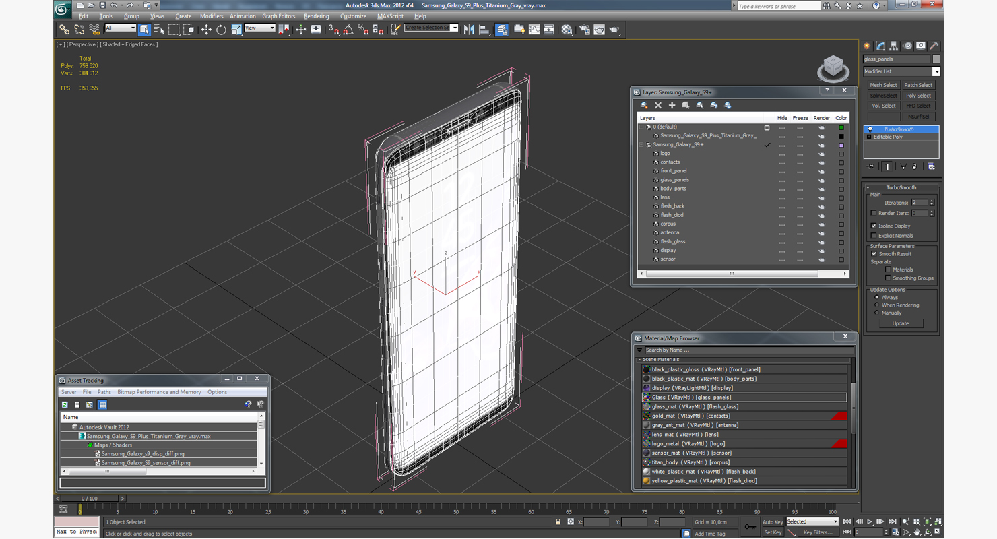Enable Separate by Smoothing Groups checkbox

pos(888,278)
